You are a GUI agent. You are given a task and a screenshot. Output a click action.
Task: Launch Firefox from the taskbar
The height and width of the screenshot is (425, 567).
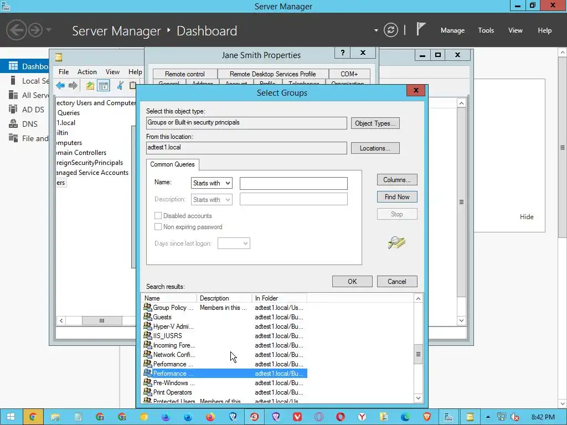pyautogui.click(x=210, y=417)
